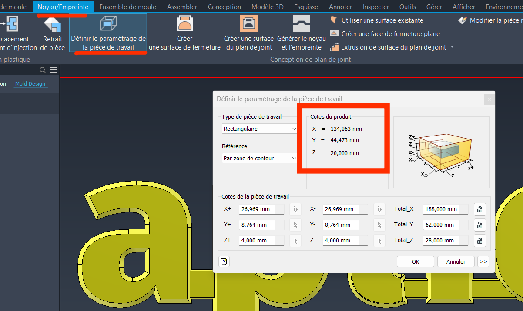This screenshot has height=311, width=523.
Task: Click Créer une surface de fermeture tool
Action: point(185,25)
